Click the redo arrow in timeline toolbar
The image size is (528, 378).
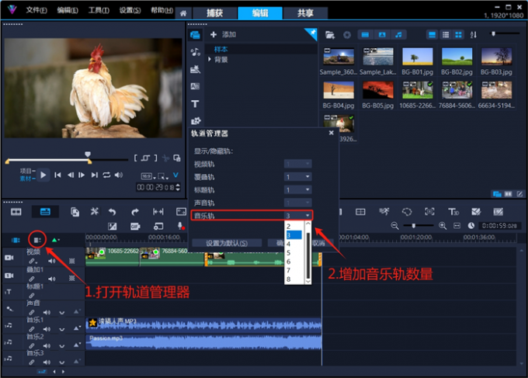point(135,212)
